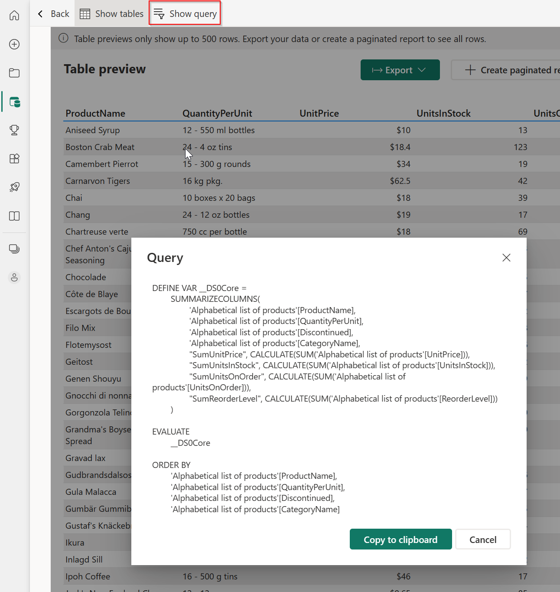Click the '16 kg pkg.' quantity cell

[202, 181]
